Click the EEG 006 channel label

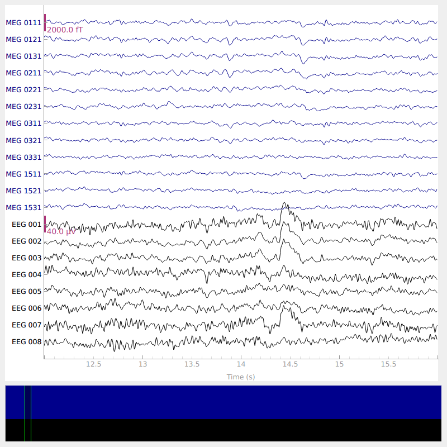[26, 308]
